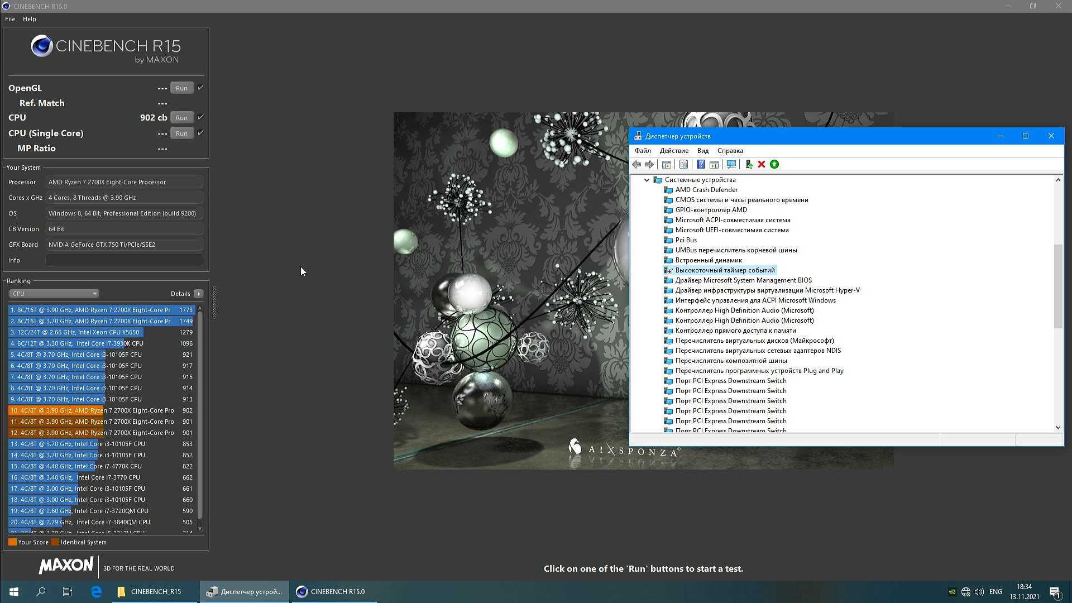Run the CPU benchmark
Viewport: 1072px width, 603px height.
pyautogui.click(x=181, y=118)
